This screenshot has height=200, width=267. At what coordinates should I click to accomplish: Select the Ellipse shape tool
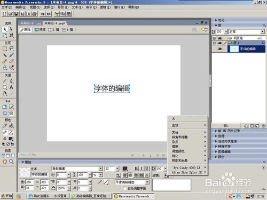(5, 87)
